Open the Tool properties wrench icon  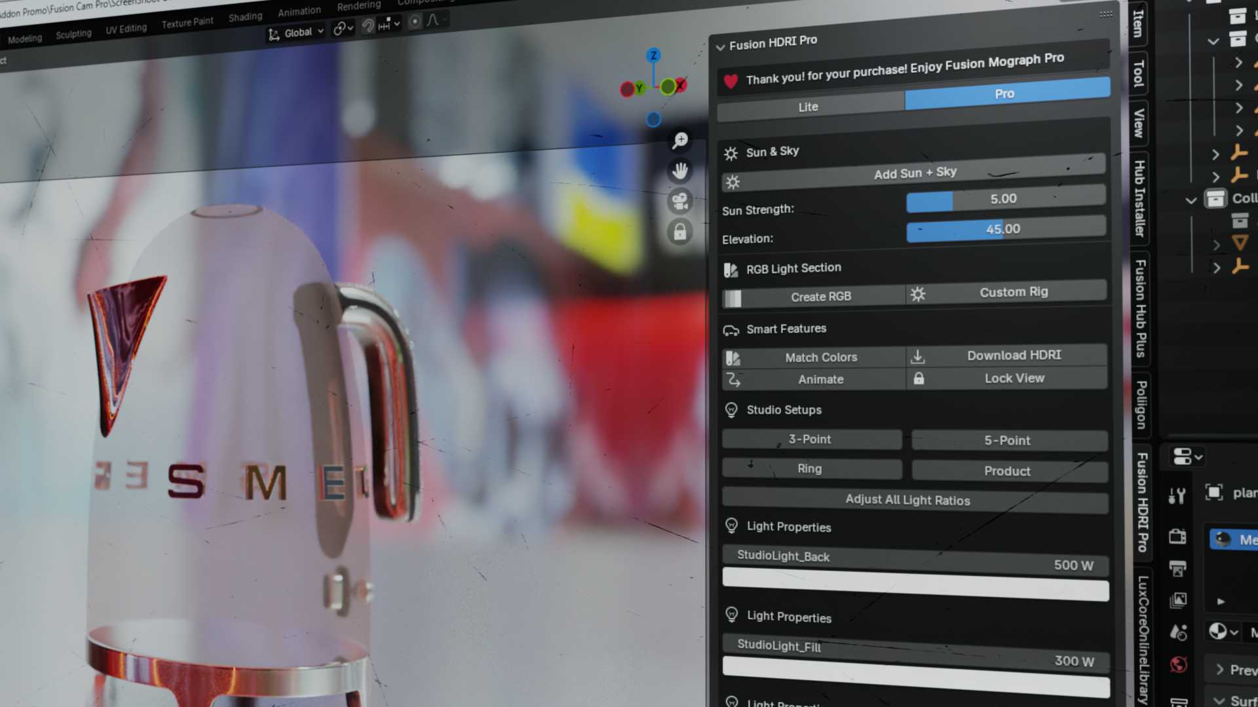1177,496
